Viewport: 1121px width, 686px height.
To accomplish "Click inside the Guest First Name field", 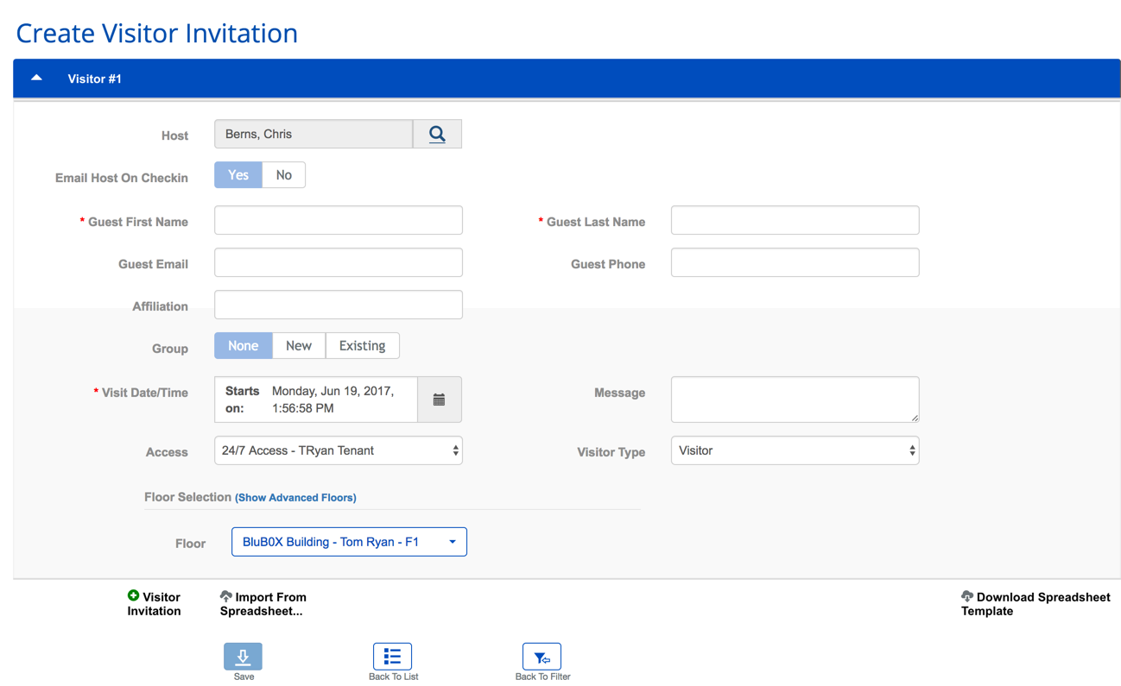I will click(338, 220).
